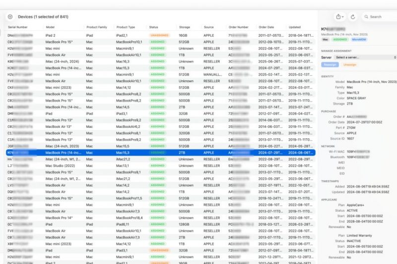Click the 'MacBookAir6,2' product type cell

tap(128, 127)
